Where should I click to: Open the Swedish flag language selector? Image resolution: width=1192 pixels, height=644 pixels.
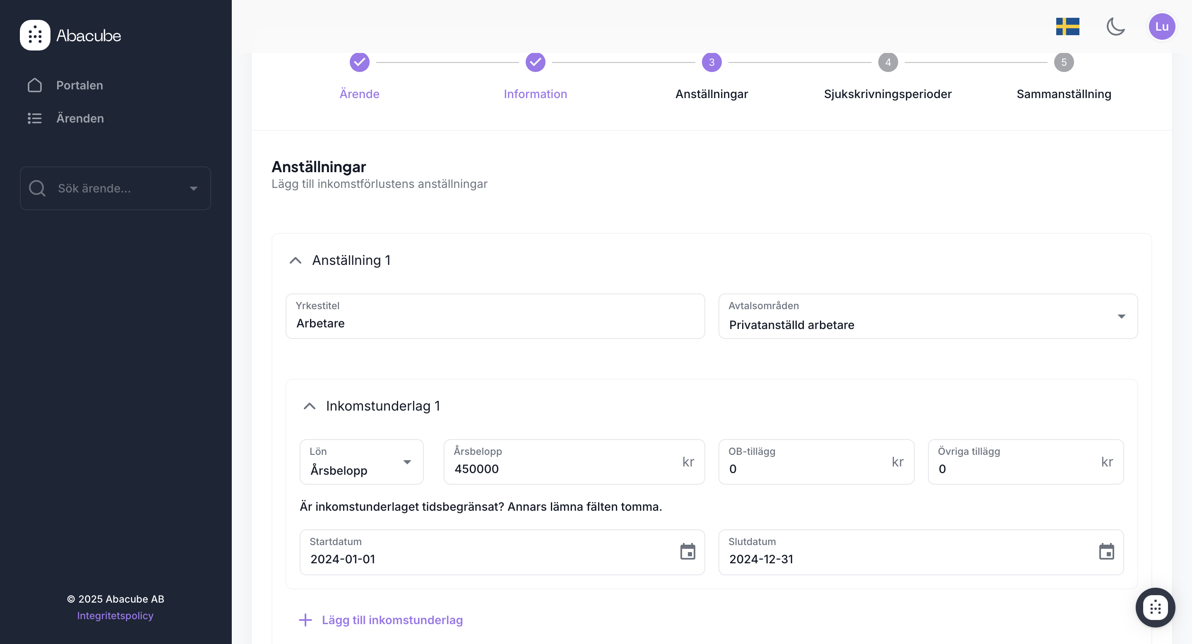pyautogui.click(x=1067, y=26)
